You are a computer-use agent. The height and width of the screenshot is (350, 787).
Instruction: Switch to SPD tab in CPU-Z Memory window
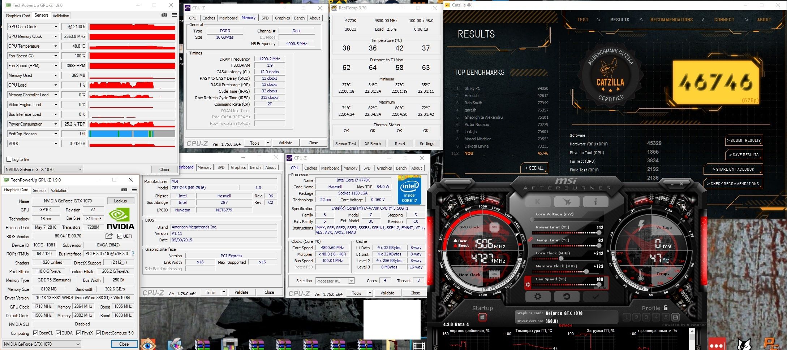point(265,18)
